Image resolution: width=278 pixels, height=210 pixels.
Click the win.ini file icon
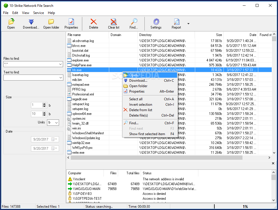pos(69,128)
